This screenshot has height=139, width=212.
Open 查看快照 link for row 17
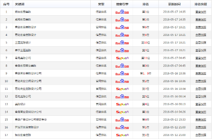click(x=201, y=135)
